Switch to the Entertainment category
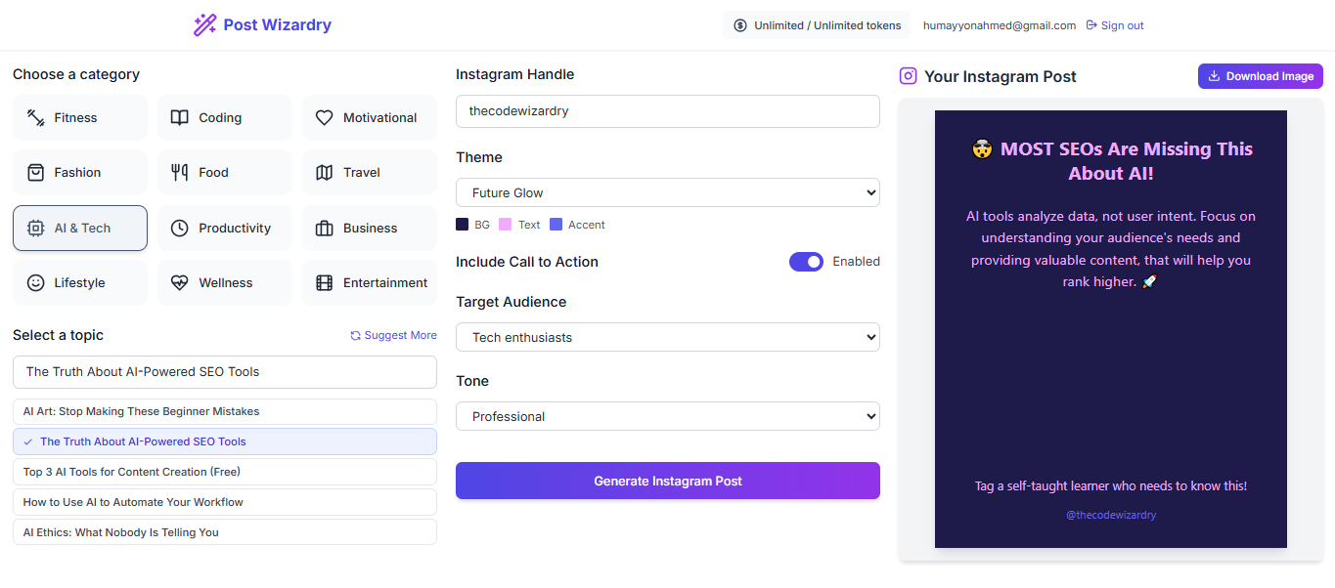The height and width of the screenshot is (588, 1335). pyautogui.click(x=369, y=283)
